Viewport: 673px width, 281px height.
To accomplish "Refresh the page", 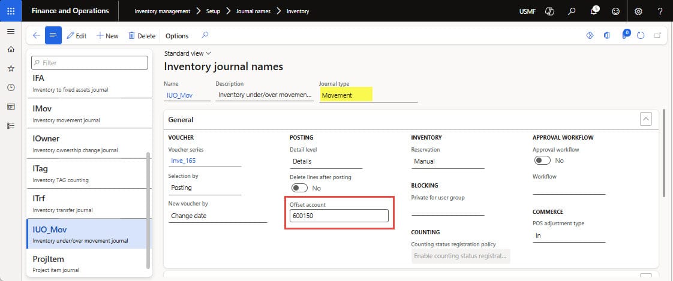I will [x=641, y=35].
